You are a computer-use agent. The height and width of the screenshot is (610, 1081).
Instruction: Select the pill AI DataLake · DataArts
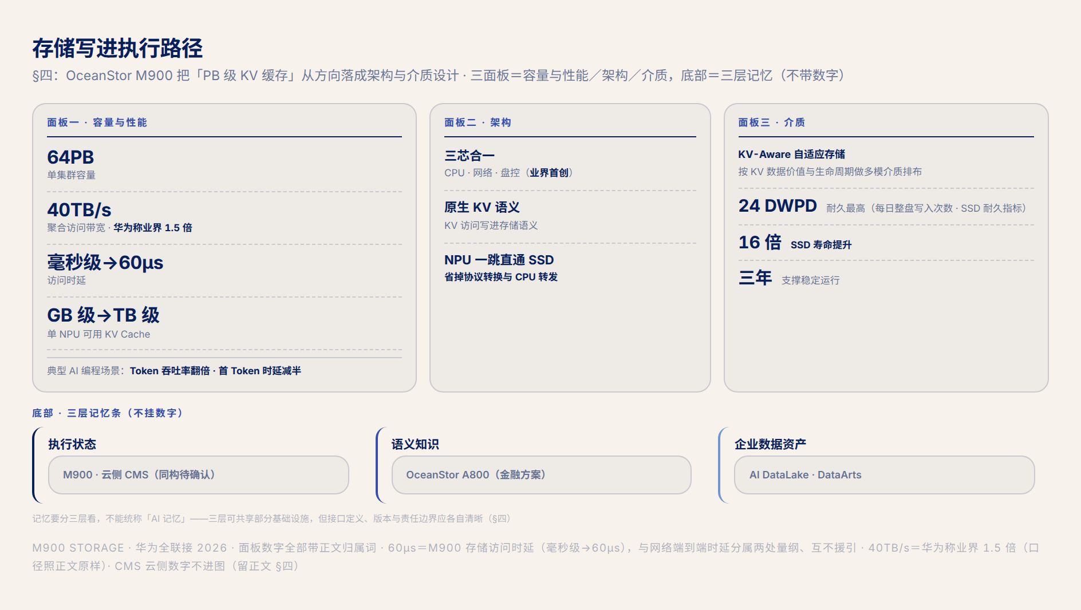tap(884, 475)
